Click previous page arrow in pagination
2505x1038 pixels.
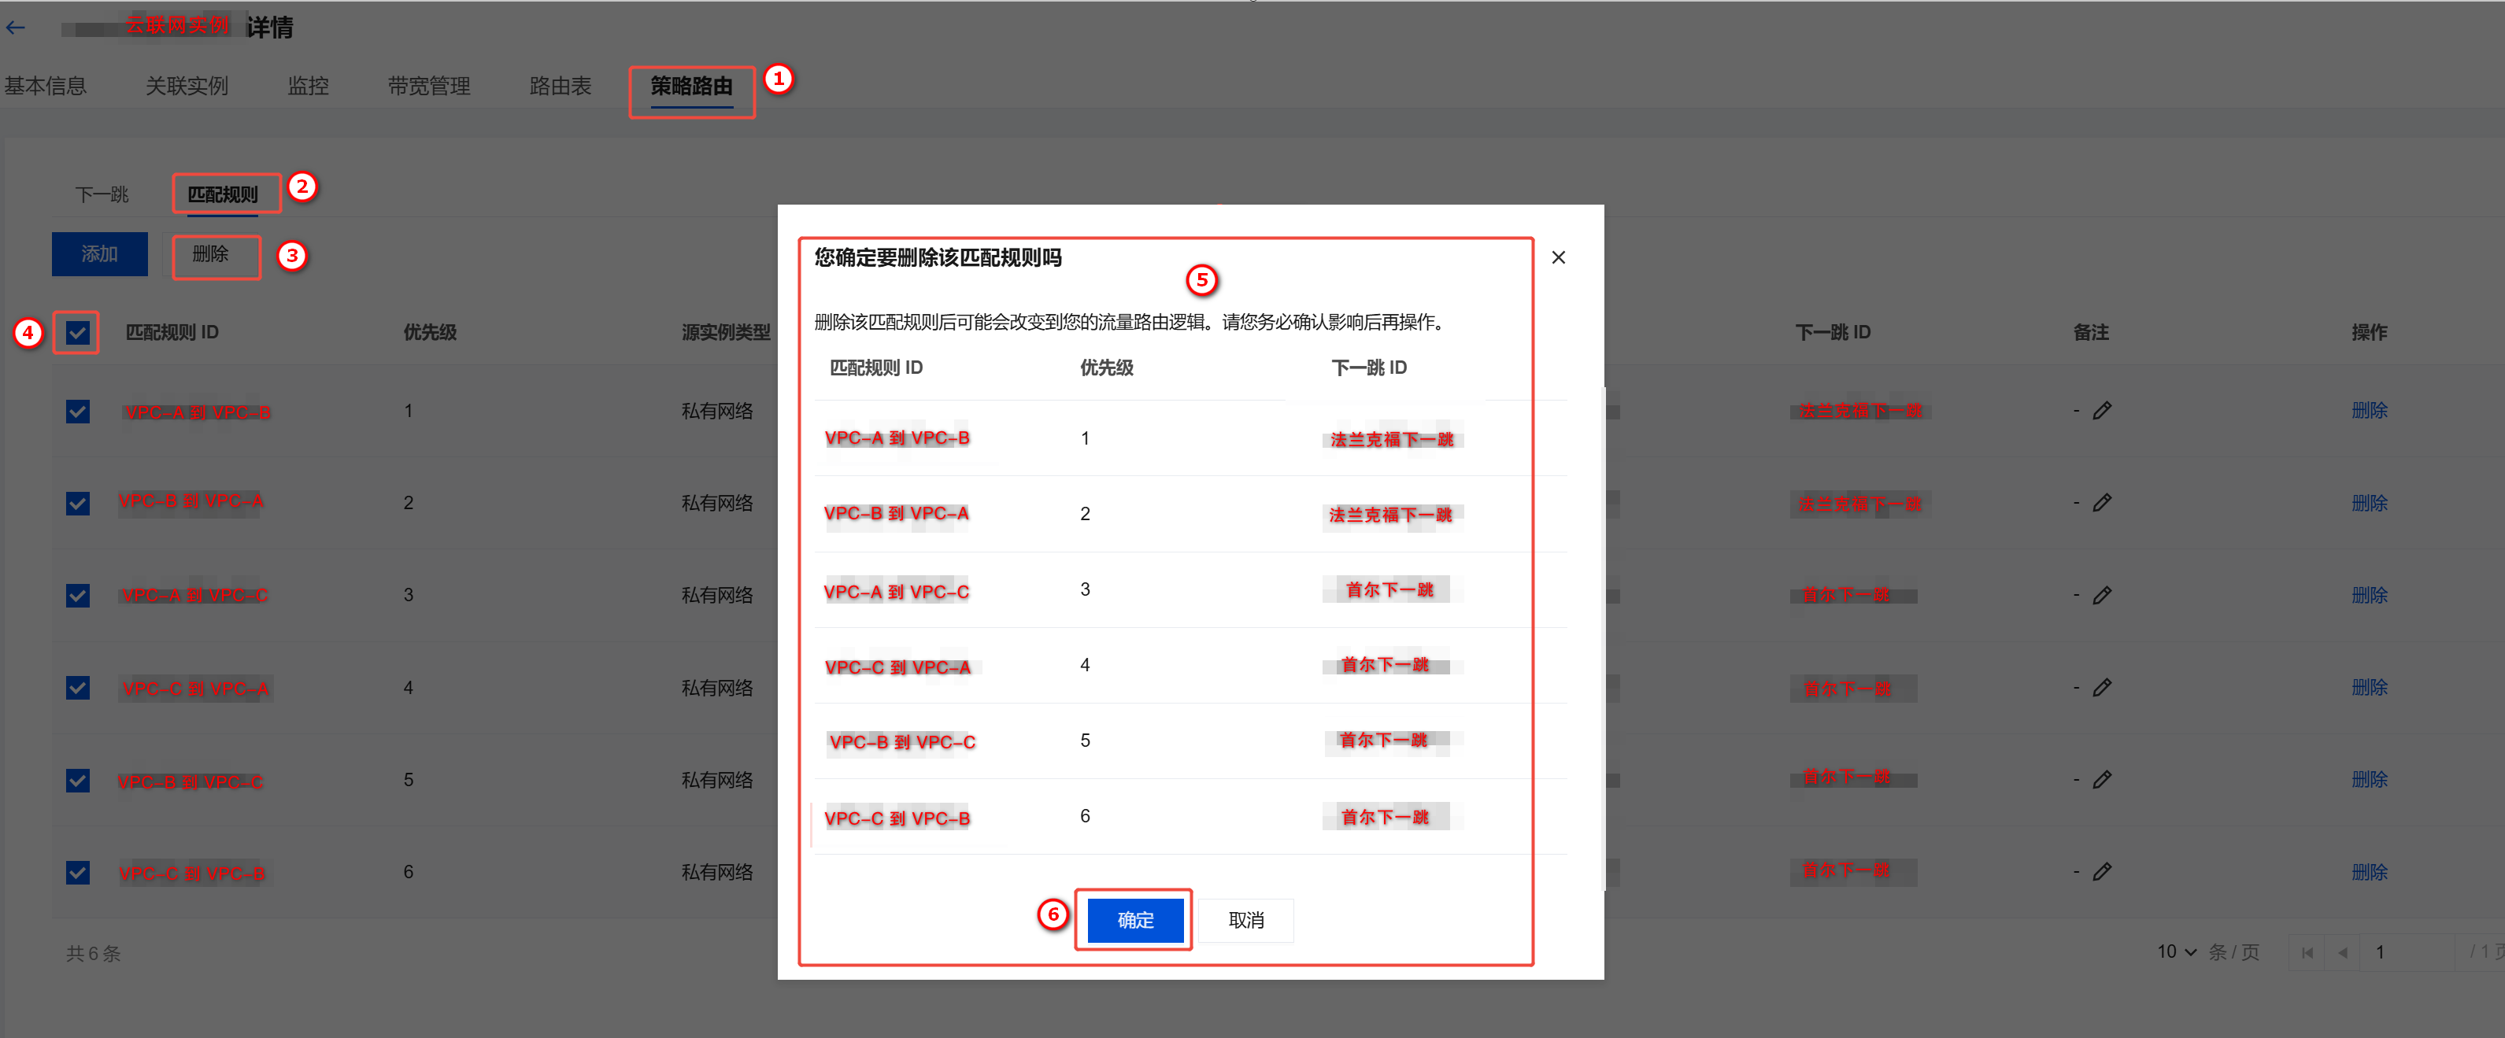(x=2343, y=952)
